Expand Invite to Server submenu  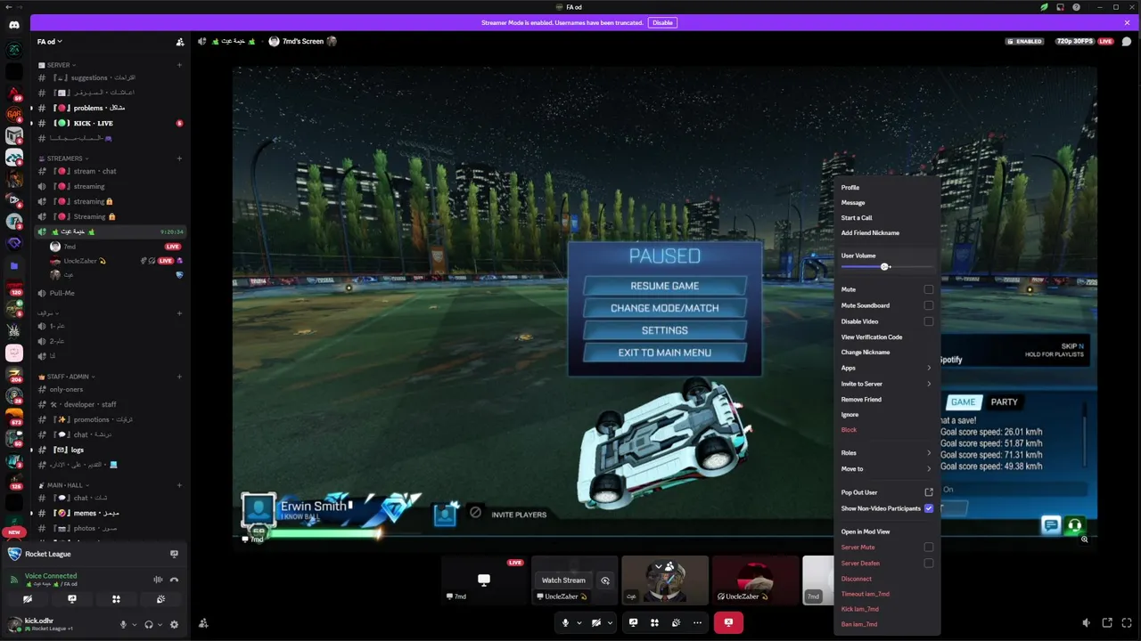[886, 384]
